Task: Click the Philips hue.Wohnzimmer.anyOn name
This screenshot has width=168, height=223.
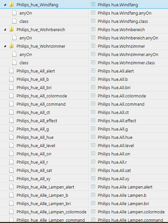Action: [128, 55]
